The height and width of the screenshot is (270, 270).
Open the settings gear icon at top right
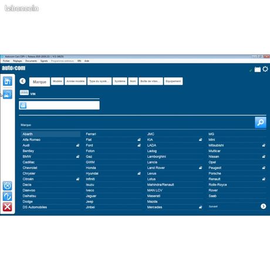click(x=265, y=69)
